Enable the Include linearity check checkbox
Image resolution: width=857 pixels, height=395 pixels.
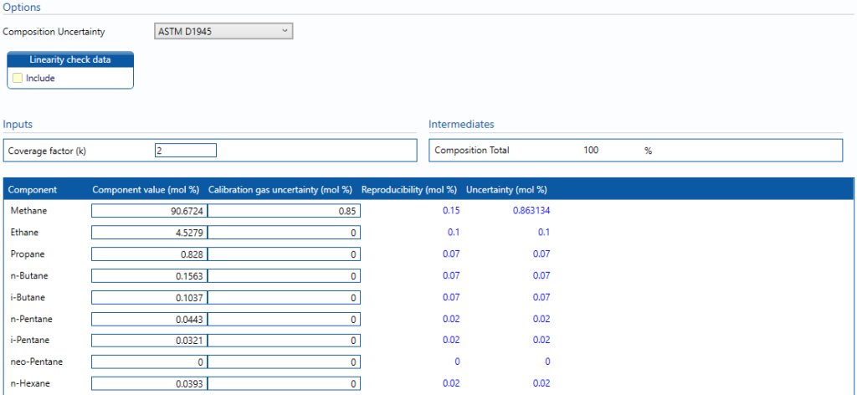point(18,78)
